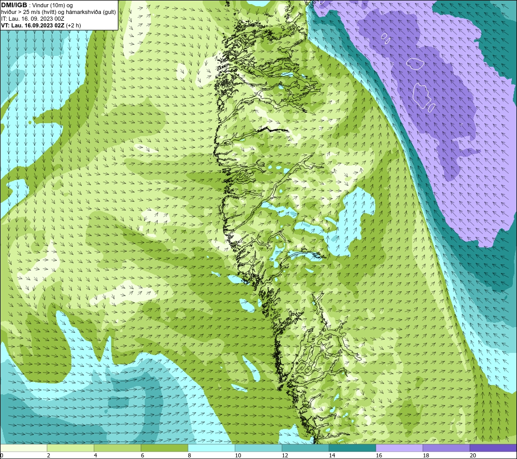Click the pale cream 0–2 m/s legend swatch
517x459 pixels.
click(x=24, y=448)
